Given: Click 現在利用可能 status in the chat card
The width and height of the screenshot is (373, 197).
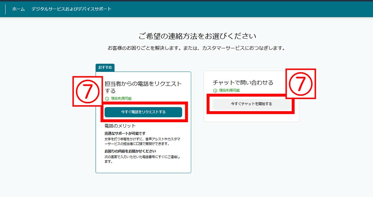Looking at the screenshot, I should tap(229, 91).
